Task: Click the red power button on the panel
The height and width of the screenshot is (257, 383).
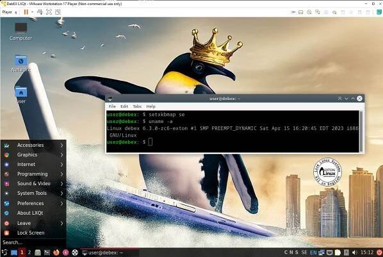Action: [379, 253]
